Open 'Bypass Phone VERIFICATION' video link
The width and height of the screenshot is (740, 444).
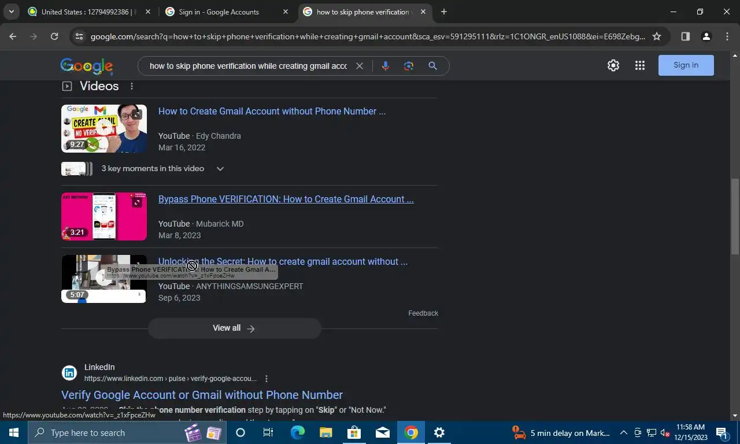click(x=286, y=199)
